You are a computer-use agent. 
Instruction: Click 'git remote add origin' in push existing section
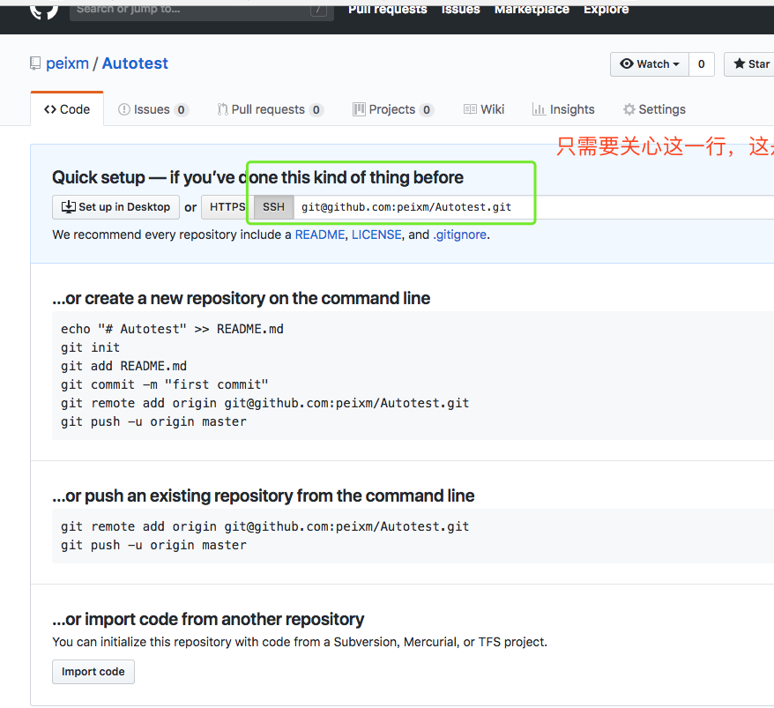(x=265, y=526)
